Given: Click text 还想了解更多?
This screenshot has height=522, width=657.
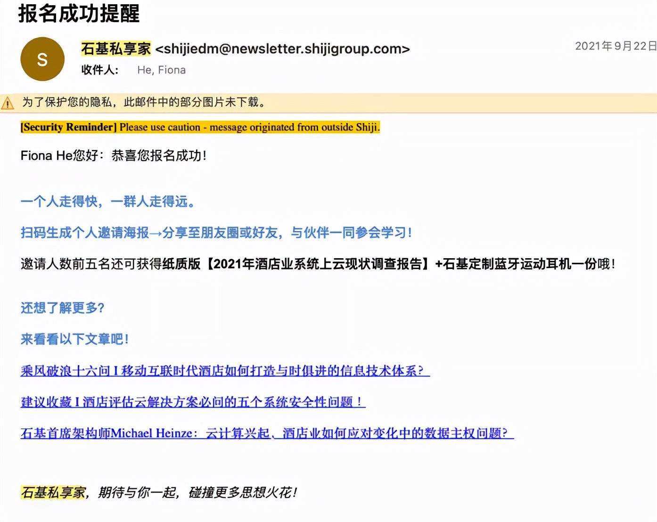Looking at the screenshot, I should tap(62, 308).
